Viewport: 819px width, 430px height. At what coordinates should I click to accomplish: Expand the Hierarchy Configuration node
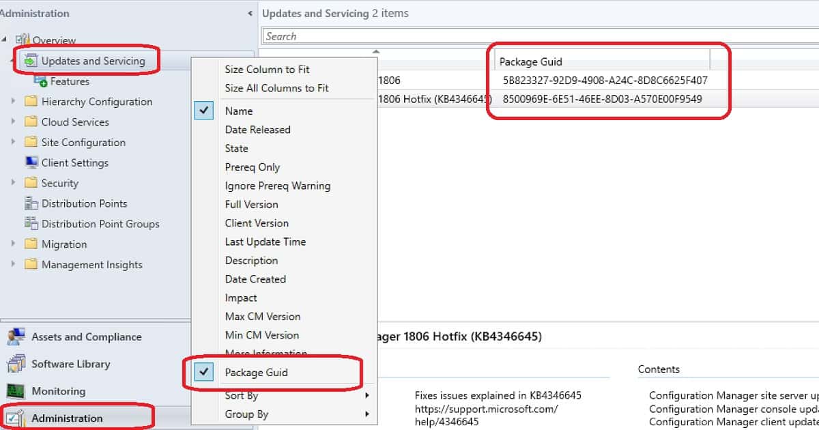click(x=13, y=102)
